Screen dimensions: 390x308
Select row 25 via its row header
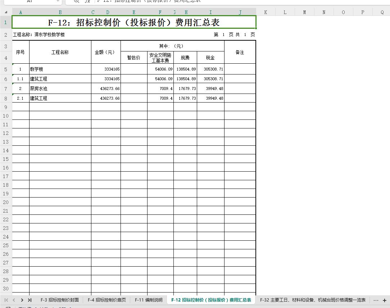click(x=6, y=245)
